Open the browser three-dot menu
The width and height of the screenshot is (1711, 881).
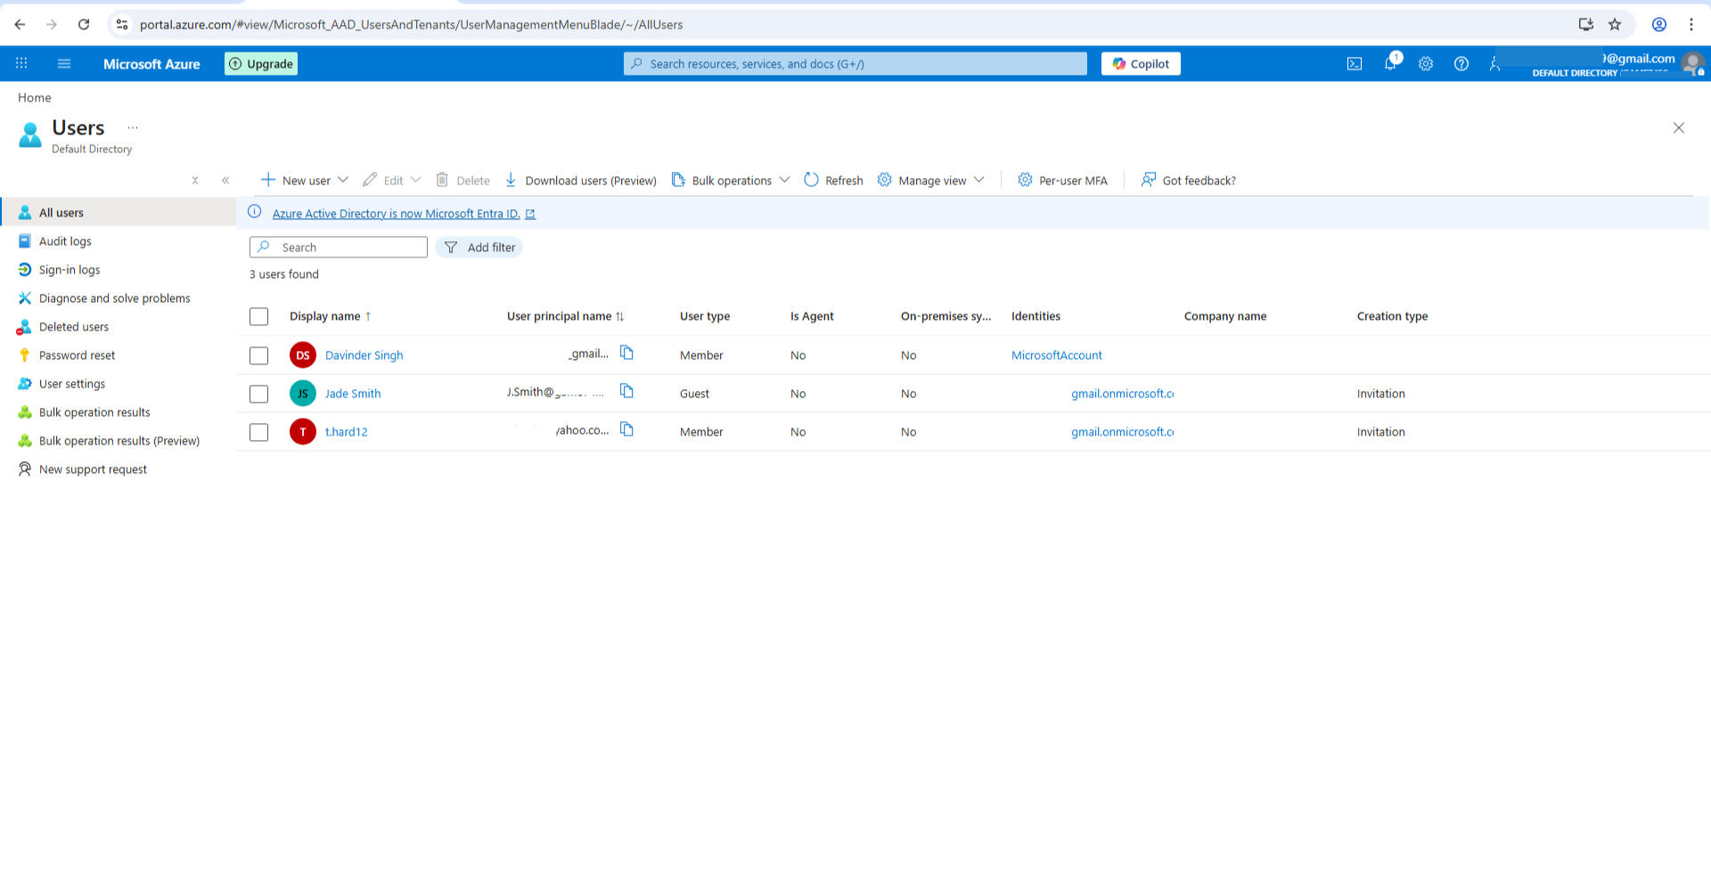[x=1691, y=24]
